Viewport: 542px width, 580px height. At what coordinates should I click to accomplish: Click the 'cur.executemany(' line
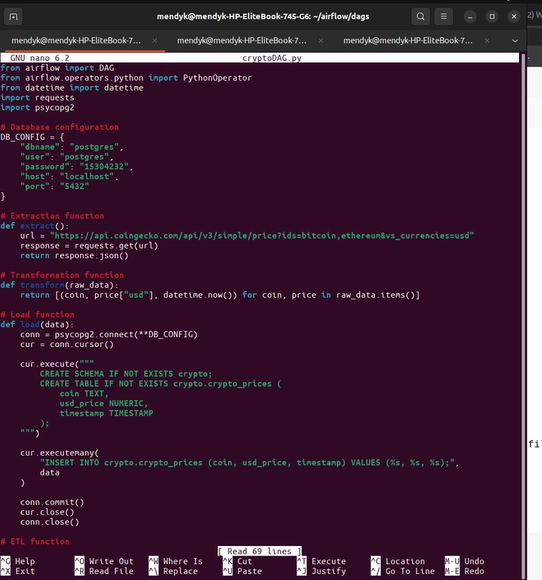pyautogui.click(x=60, y=453)
